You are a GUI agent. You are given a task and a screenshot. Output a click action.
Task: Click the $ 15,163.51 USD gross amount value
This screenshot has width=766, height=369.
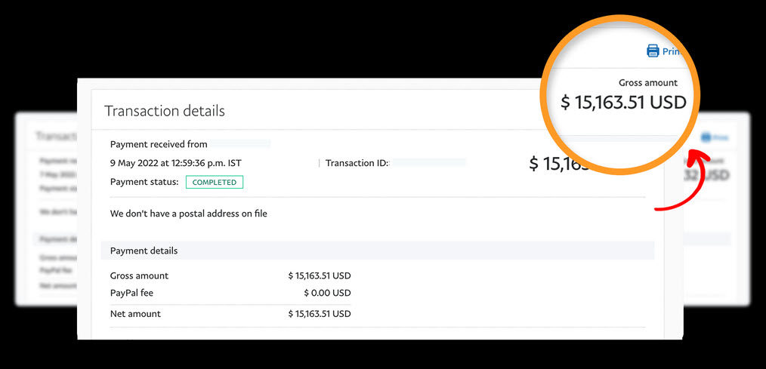click(x=320, y=275)
